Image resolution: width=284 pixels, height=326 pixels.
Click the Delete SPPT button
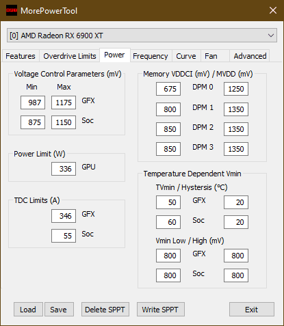click(105, 310)
